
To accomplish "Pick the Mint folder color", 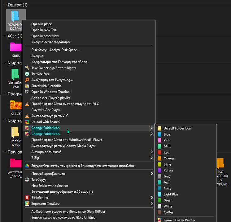I will tap(185, 146).
